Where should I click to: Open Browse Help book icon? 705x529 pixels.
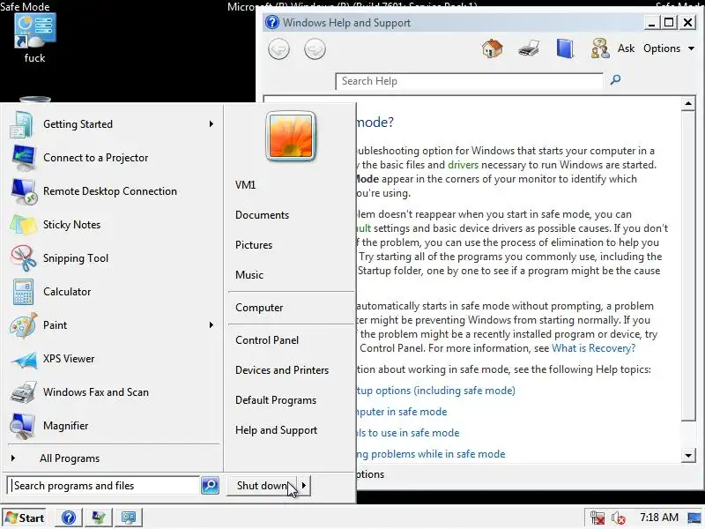565,48
